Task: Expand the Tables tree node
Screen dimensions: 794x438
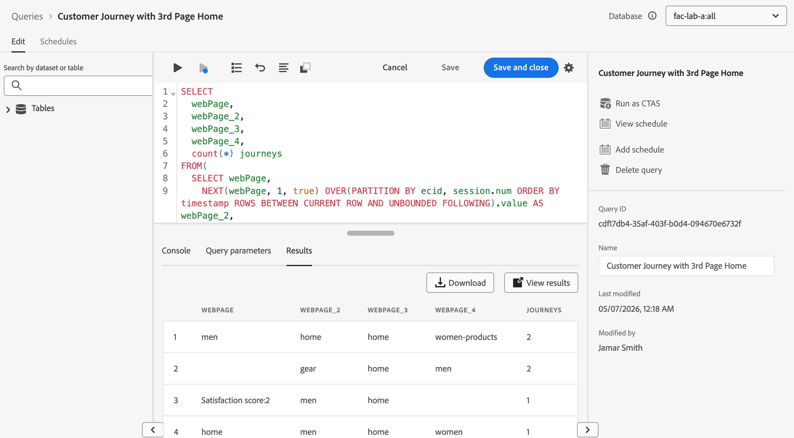Action: click(8, 109)
